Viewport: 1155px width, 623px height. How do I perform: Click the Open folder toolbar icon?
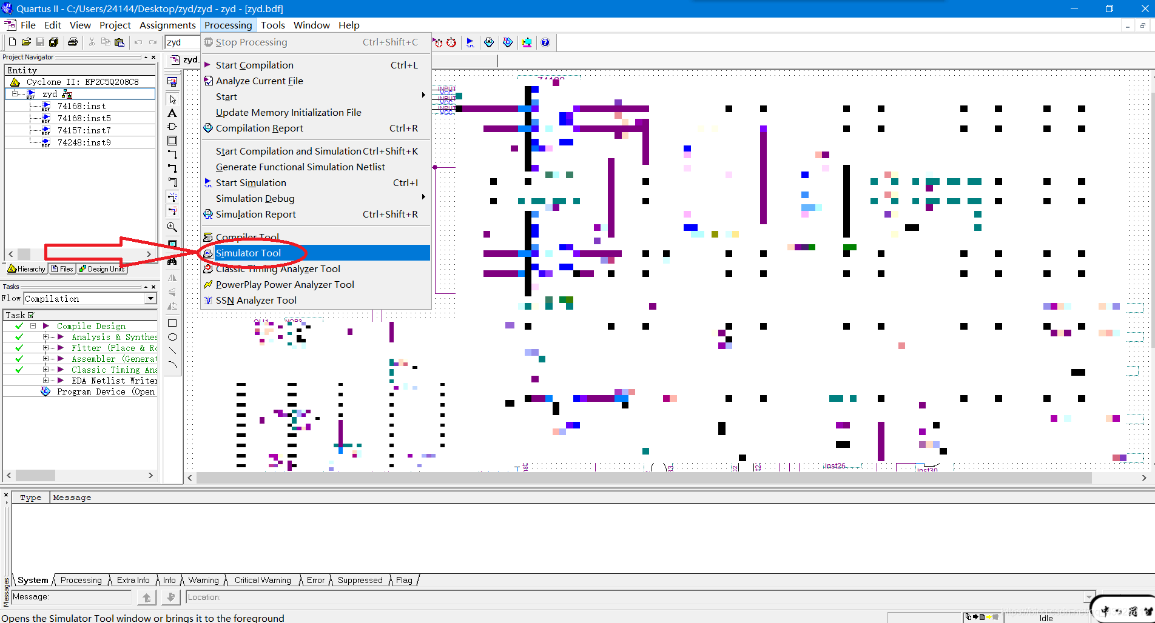(x=26, y=42)
